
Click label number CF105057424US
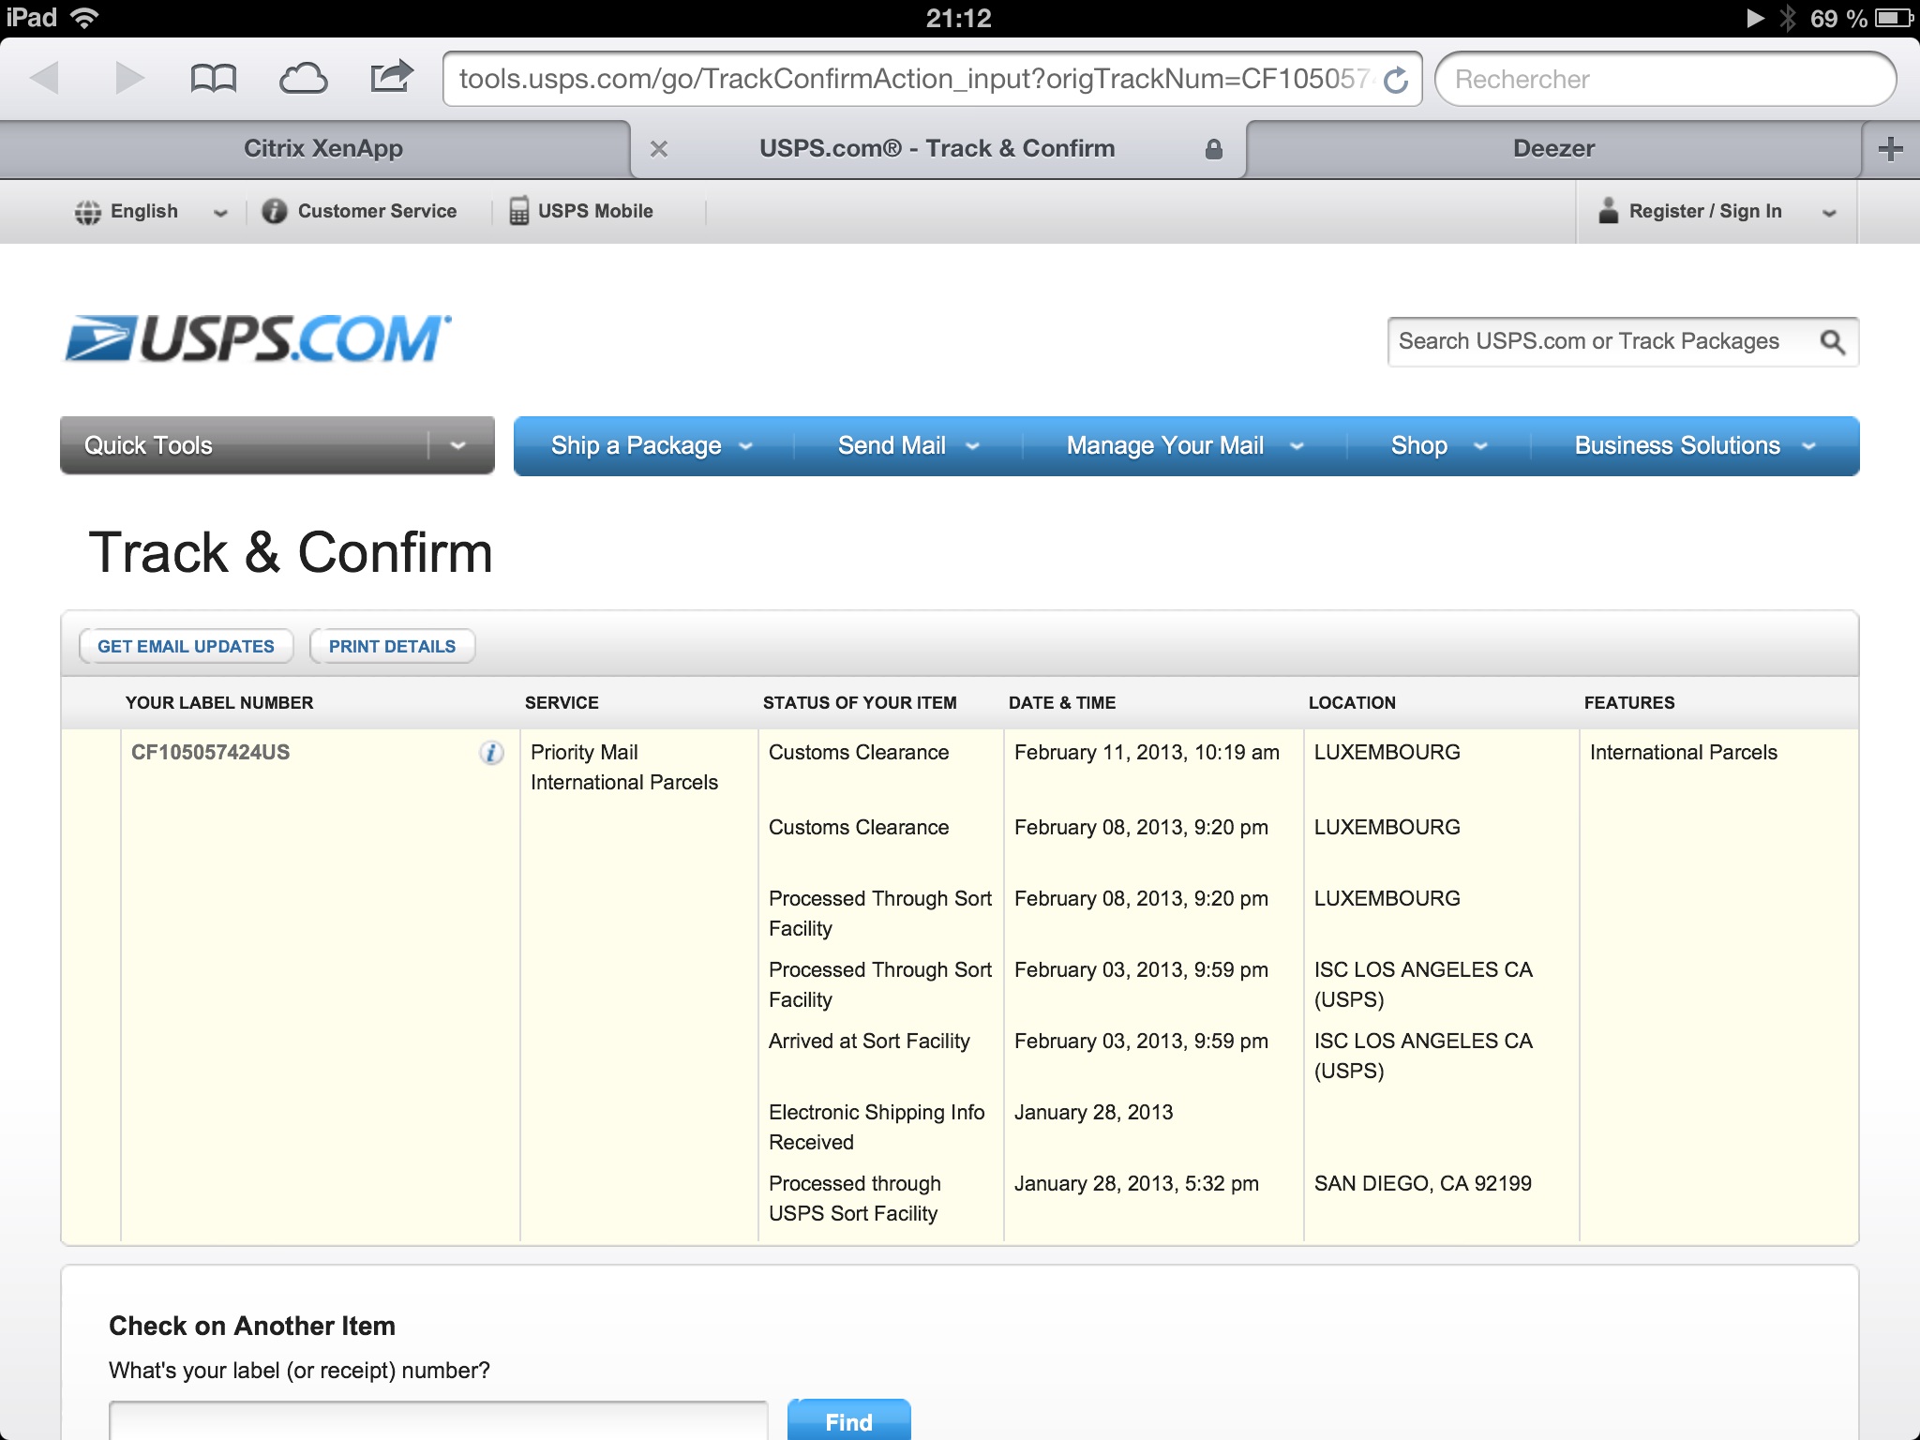coord(211,753)
